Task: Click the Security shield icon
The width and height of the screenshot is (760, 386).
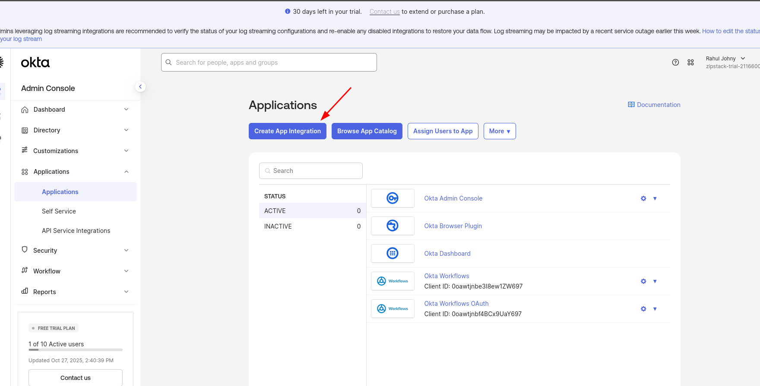Action: click(x=25, y=250)
